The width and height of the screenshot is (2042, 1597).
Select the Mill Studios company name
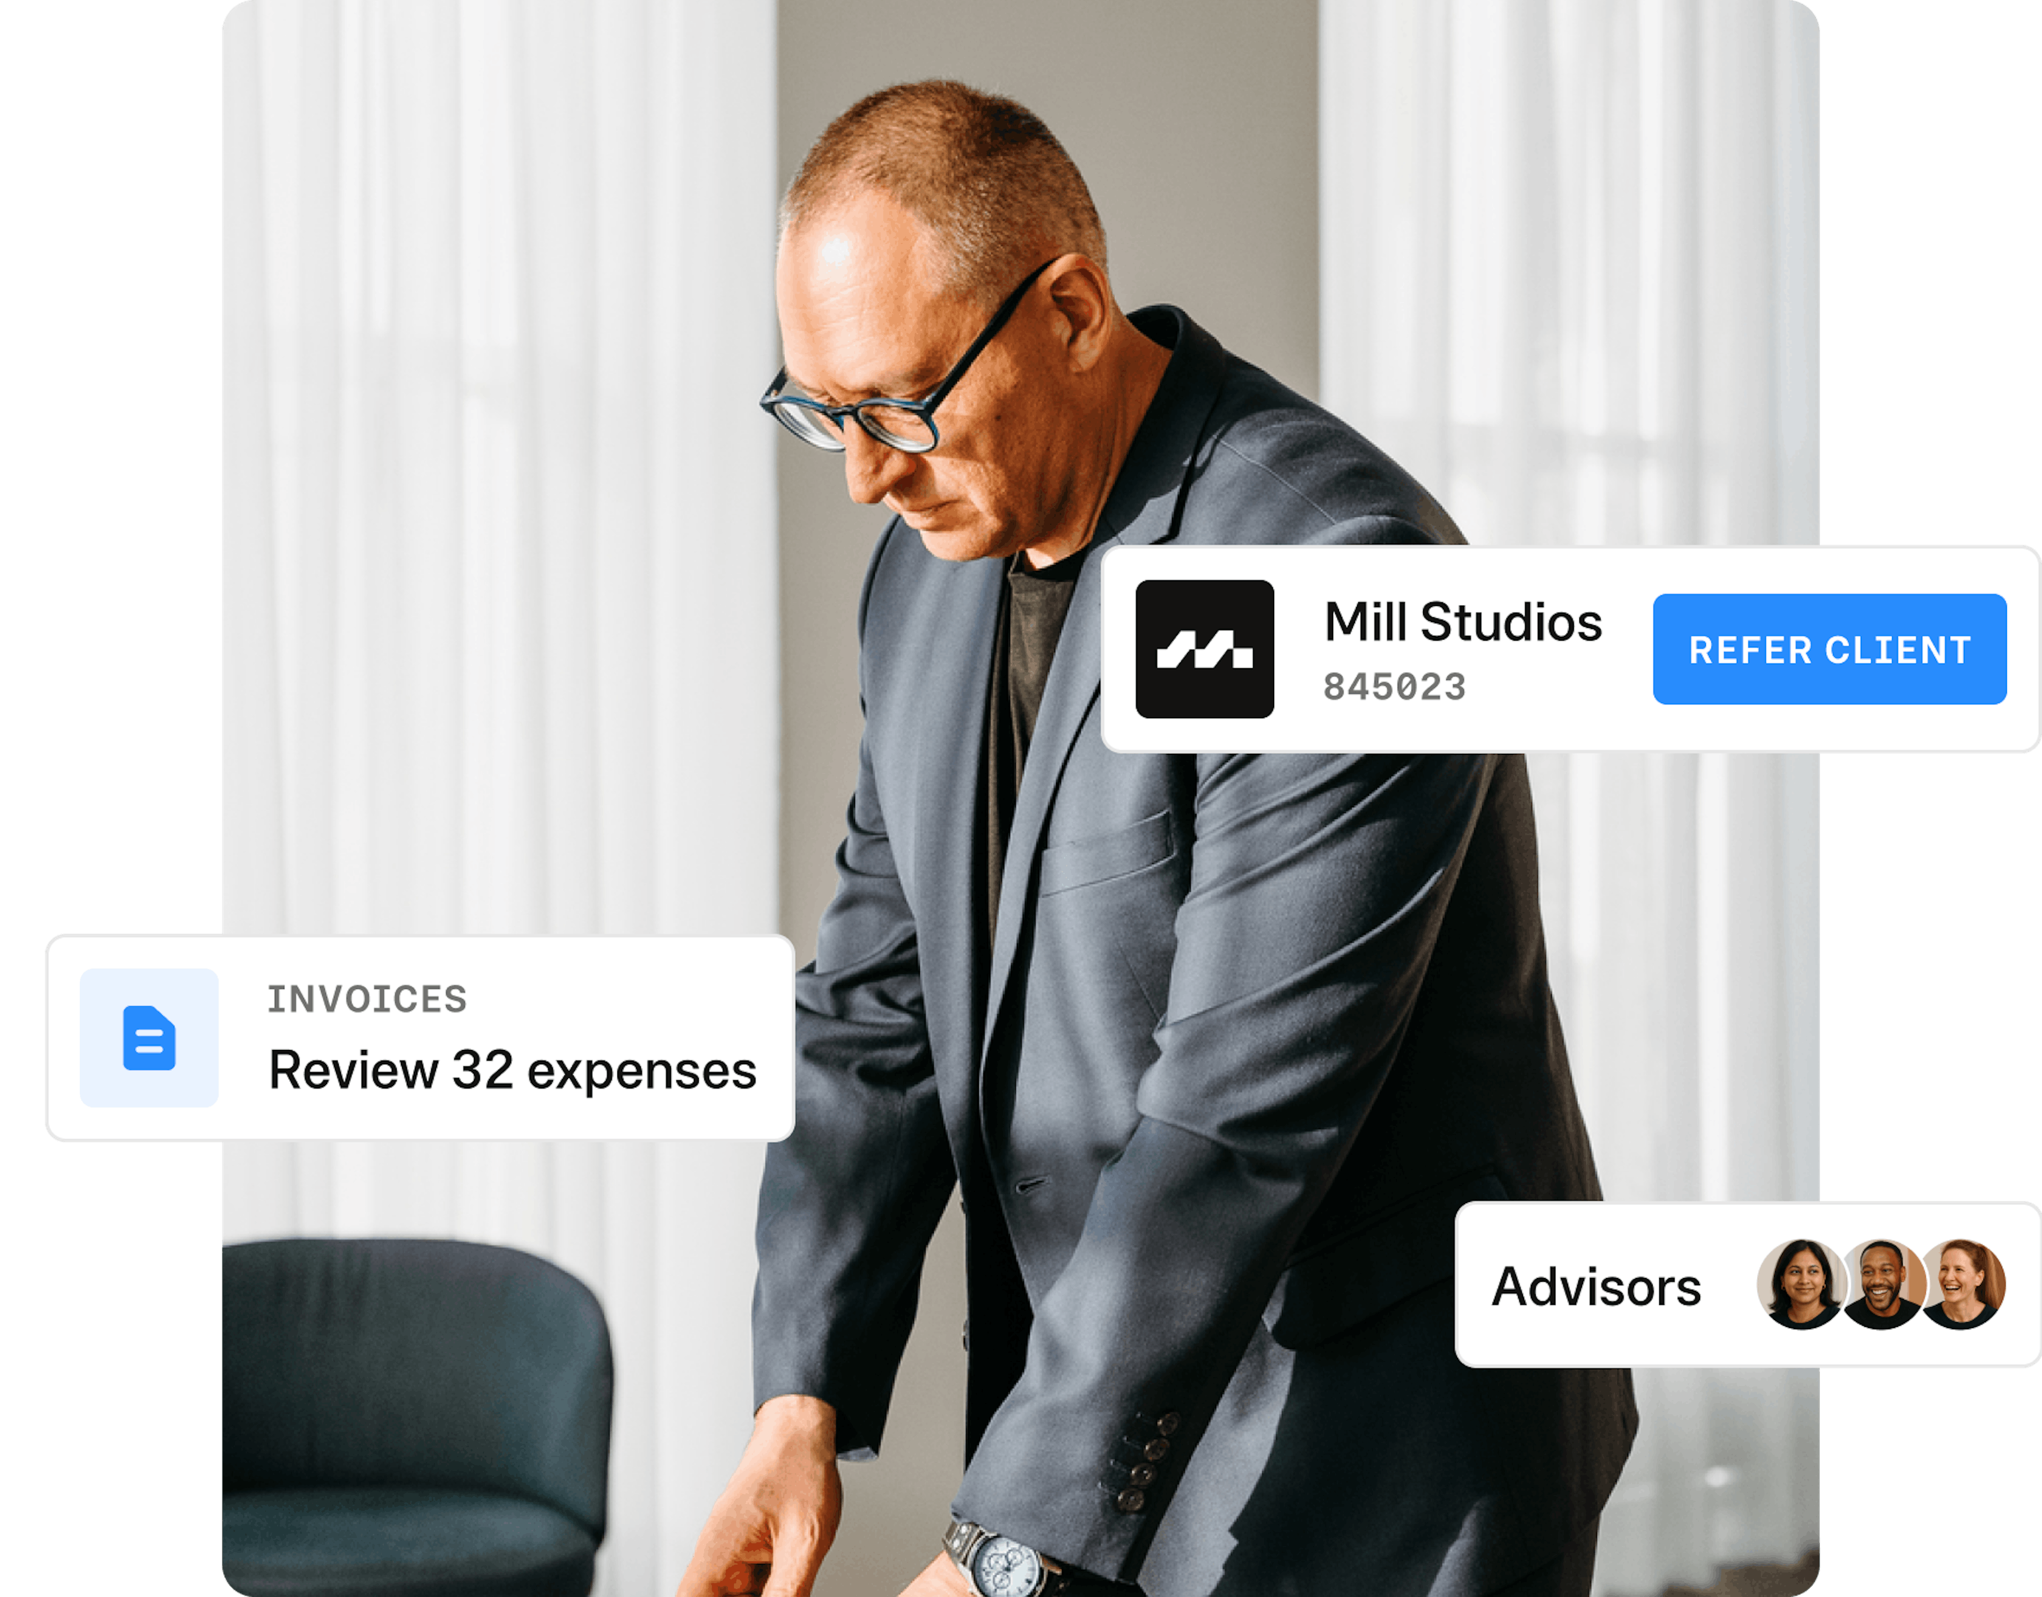(1463, 622)
